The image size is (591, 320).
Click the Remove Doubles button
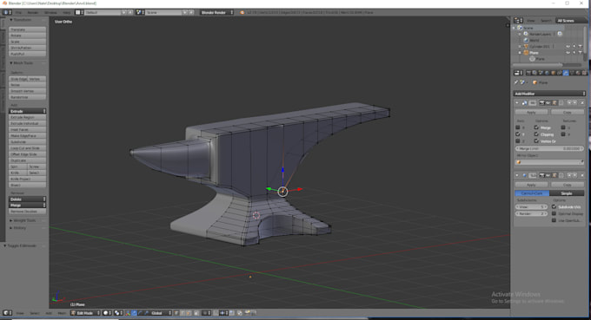[x=28, y=212]
